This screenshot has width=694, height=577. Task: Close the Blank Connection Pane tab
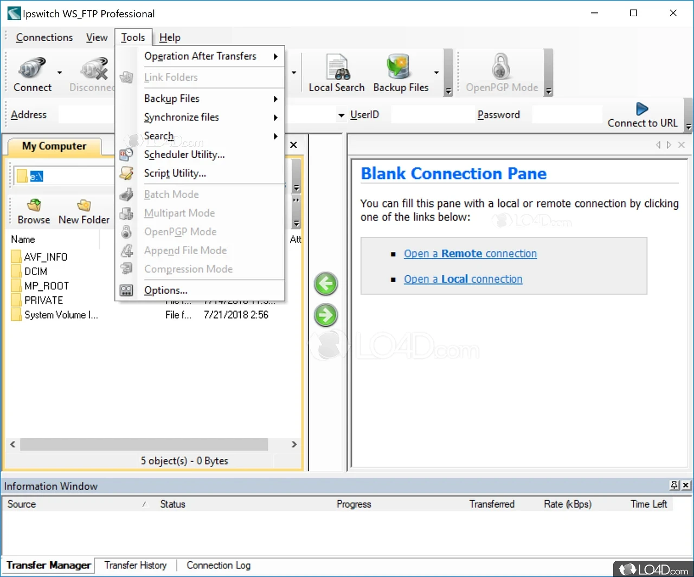[x=682, y=145]
